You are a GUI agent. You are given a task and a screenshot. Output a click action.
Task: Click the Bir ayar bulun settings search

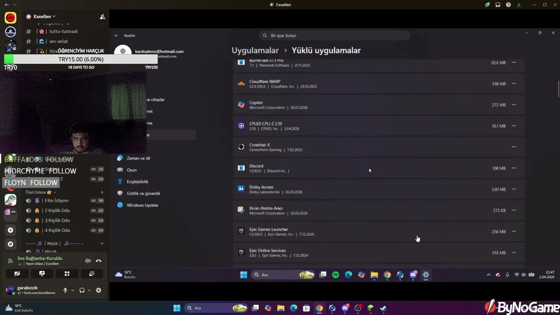click(x=334, y=35)
